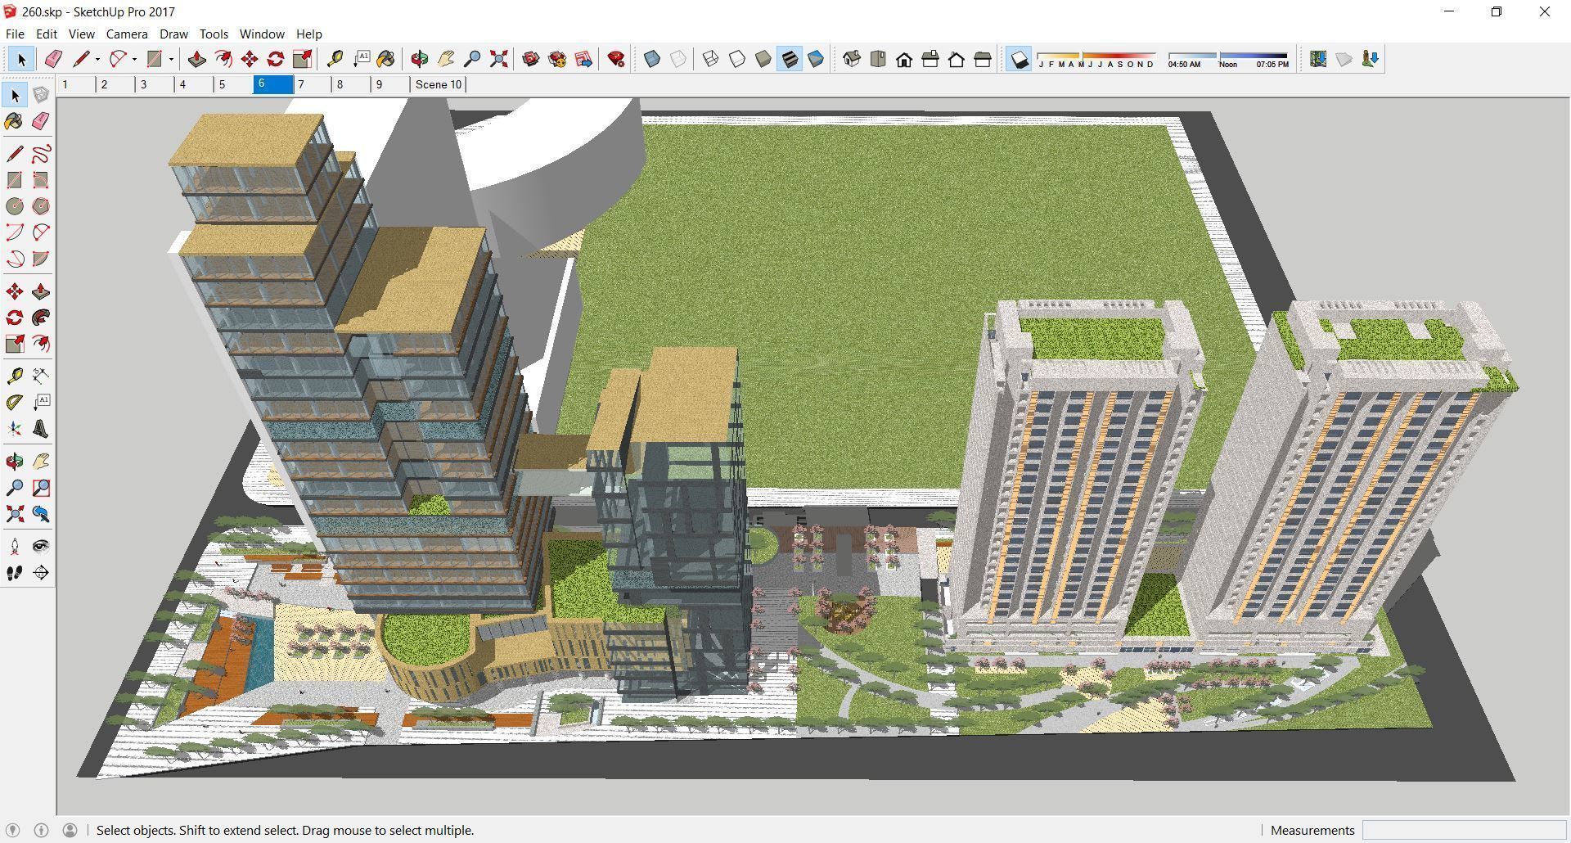The width and height of the screenshot is (1571, 843).
Task: Open 3D Warehouse from toolbar
Action: point(531,59)
